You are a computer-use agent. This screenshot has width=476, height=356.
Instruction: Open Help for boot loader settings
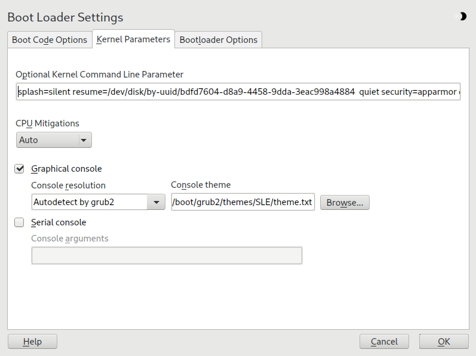click(32, 342)
